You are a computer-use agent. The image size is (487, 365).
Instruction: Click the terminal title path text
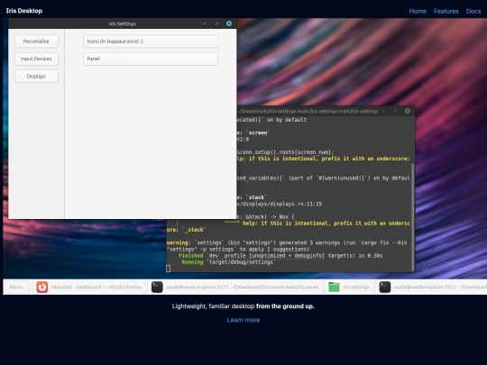[x=308, y=111]
